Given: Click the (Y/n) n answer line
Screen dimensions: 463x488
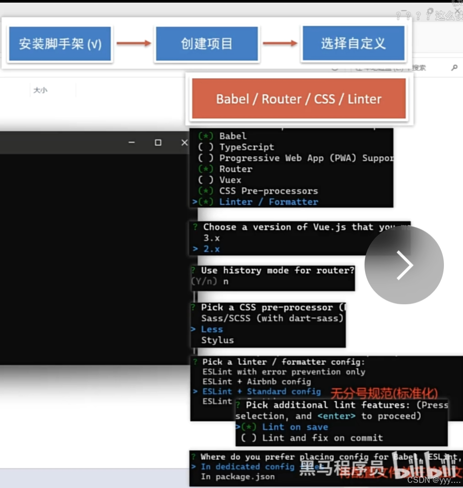Looking at the screenshot, I should coord(210,282).
